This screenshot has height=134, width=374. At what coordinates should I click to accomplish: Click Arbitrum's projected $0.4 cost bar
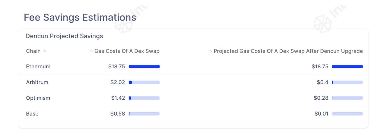coord(347,82)
